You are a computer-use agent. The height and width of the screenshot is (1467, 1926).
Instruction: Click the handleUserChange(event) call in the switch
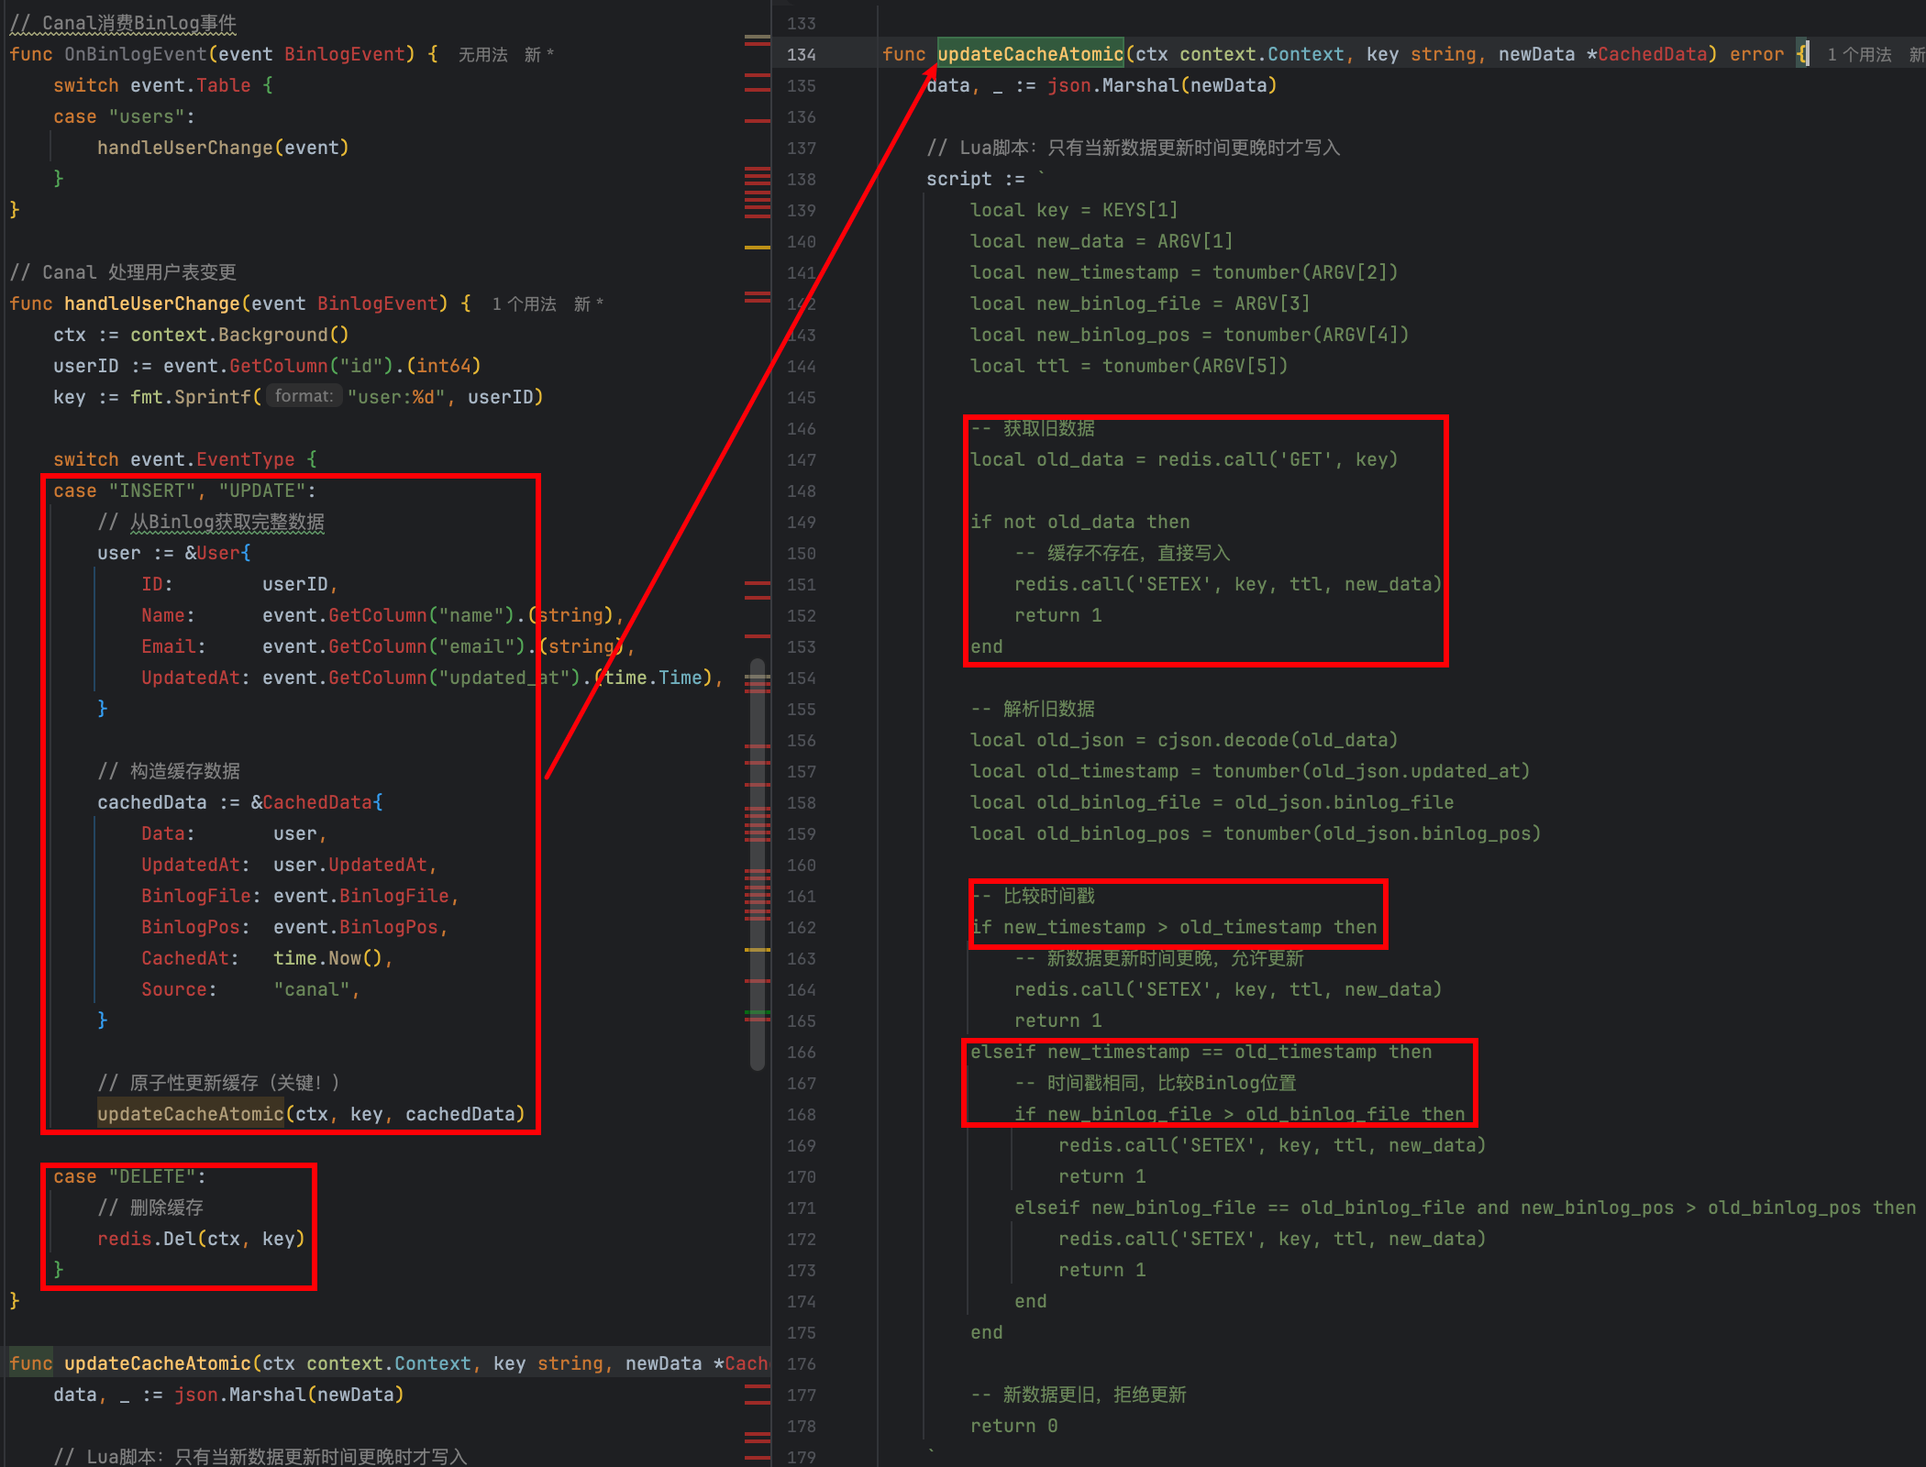tap(223, 148)
